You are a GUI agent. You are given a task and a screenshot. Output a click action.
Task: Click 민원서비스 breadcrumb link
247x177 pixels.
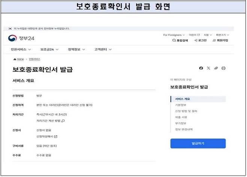click(35, 59)
